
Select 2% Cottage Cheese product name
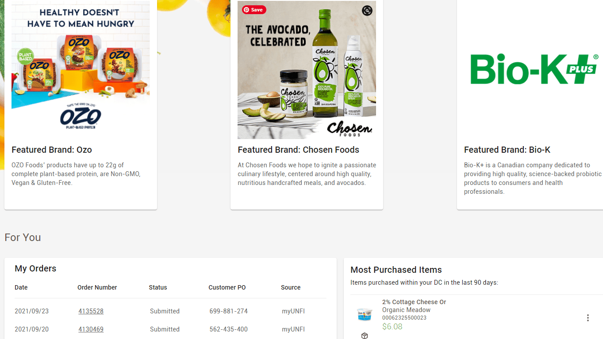click(x=414, y=302)
